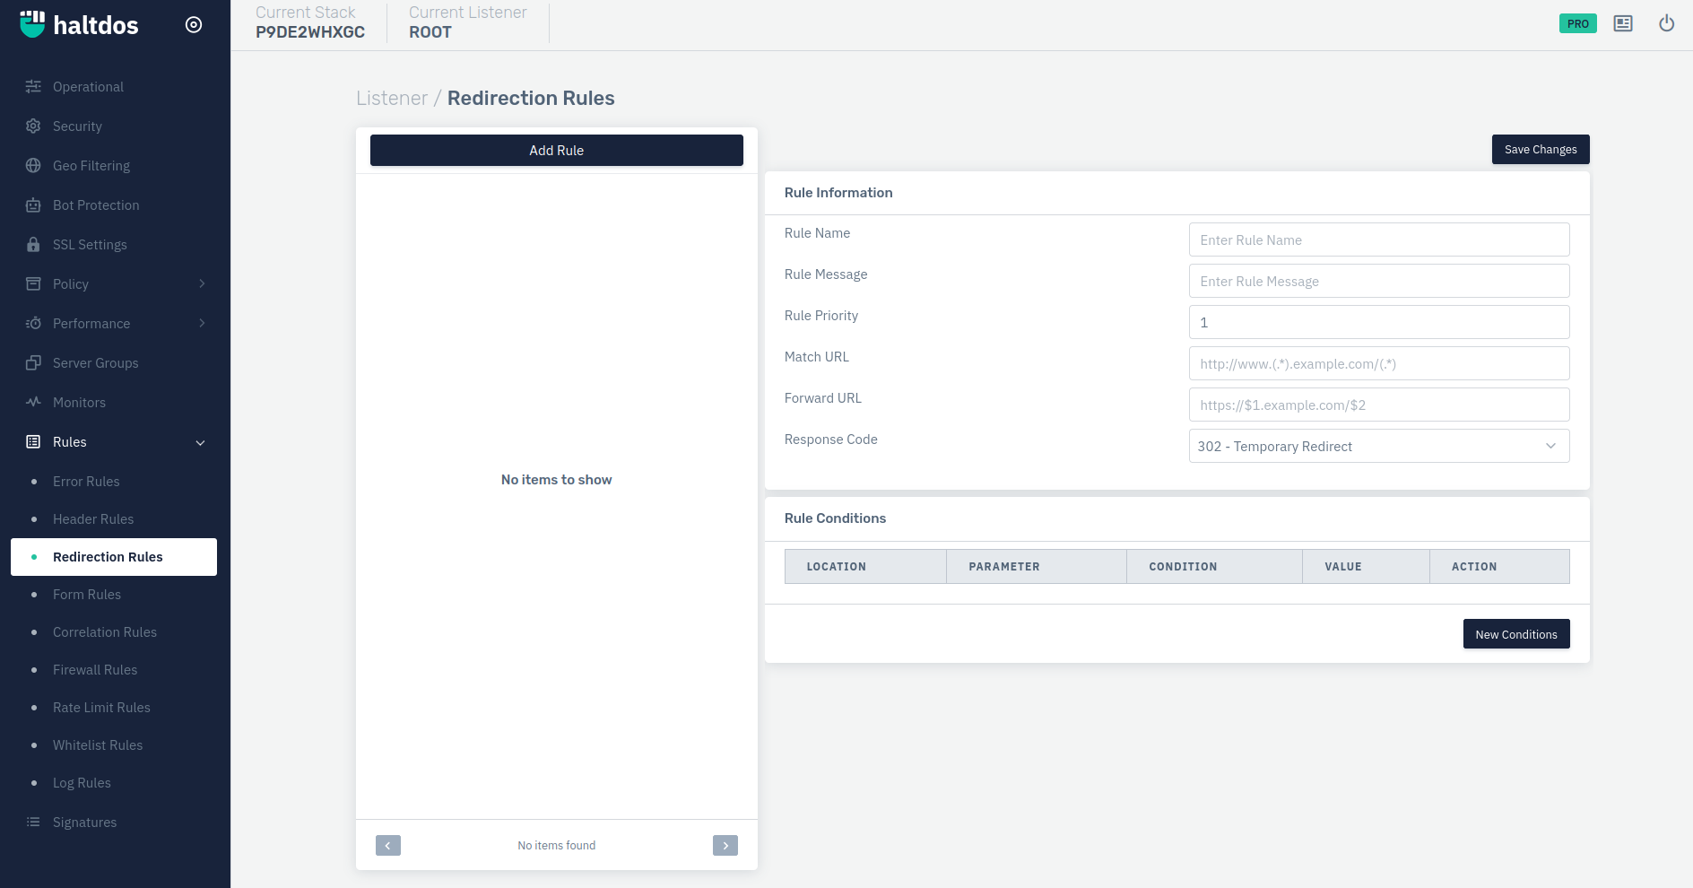
Task: Expand the Policy submenu chevron
Action: click(202, 284)
